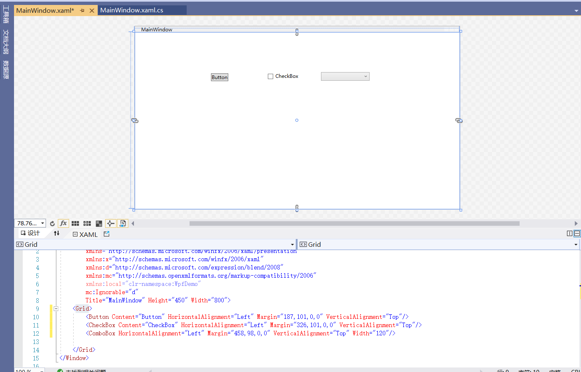Click the left-edge margin link anchor
The image size is (581, 372).
(x=135, y=121)
